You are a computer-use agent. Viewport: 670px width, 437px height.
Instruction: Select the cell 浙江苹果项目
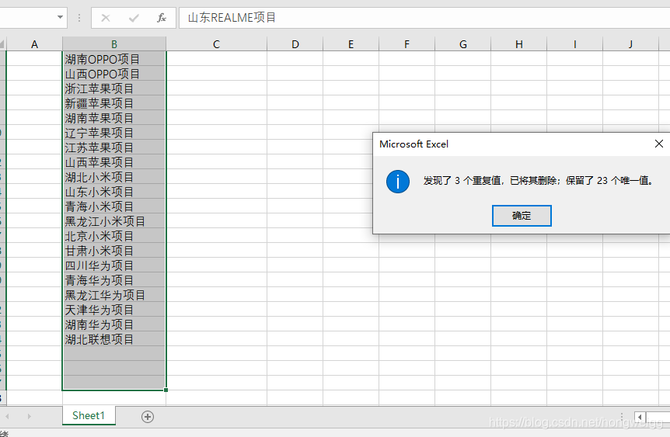[114, 88]
